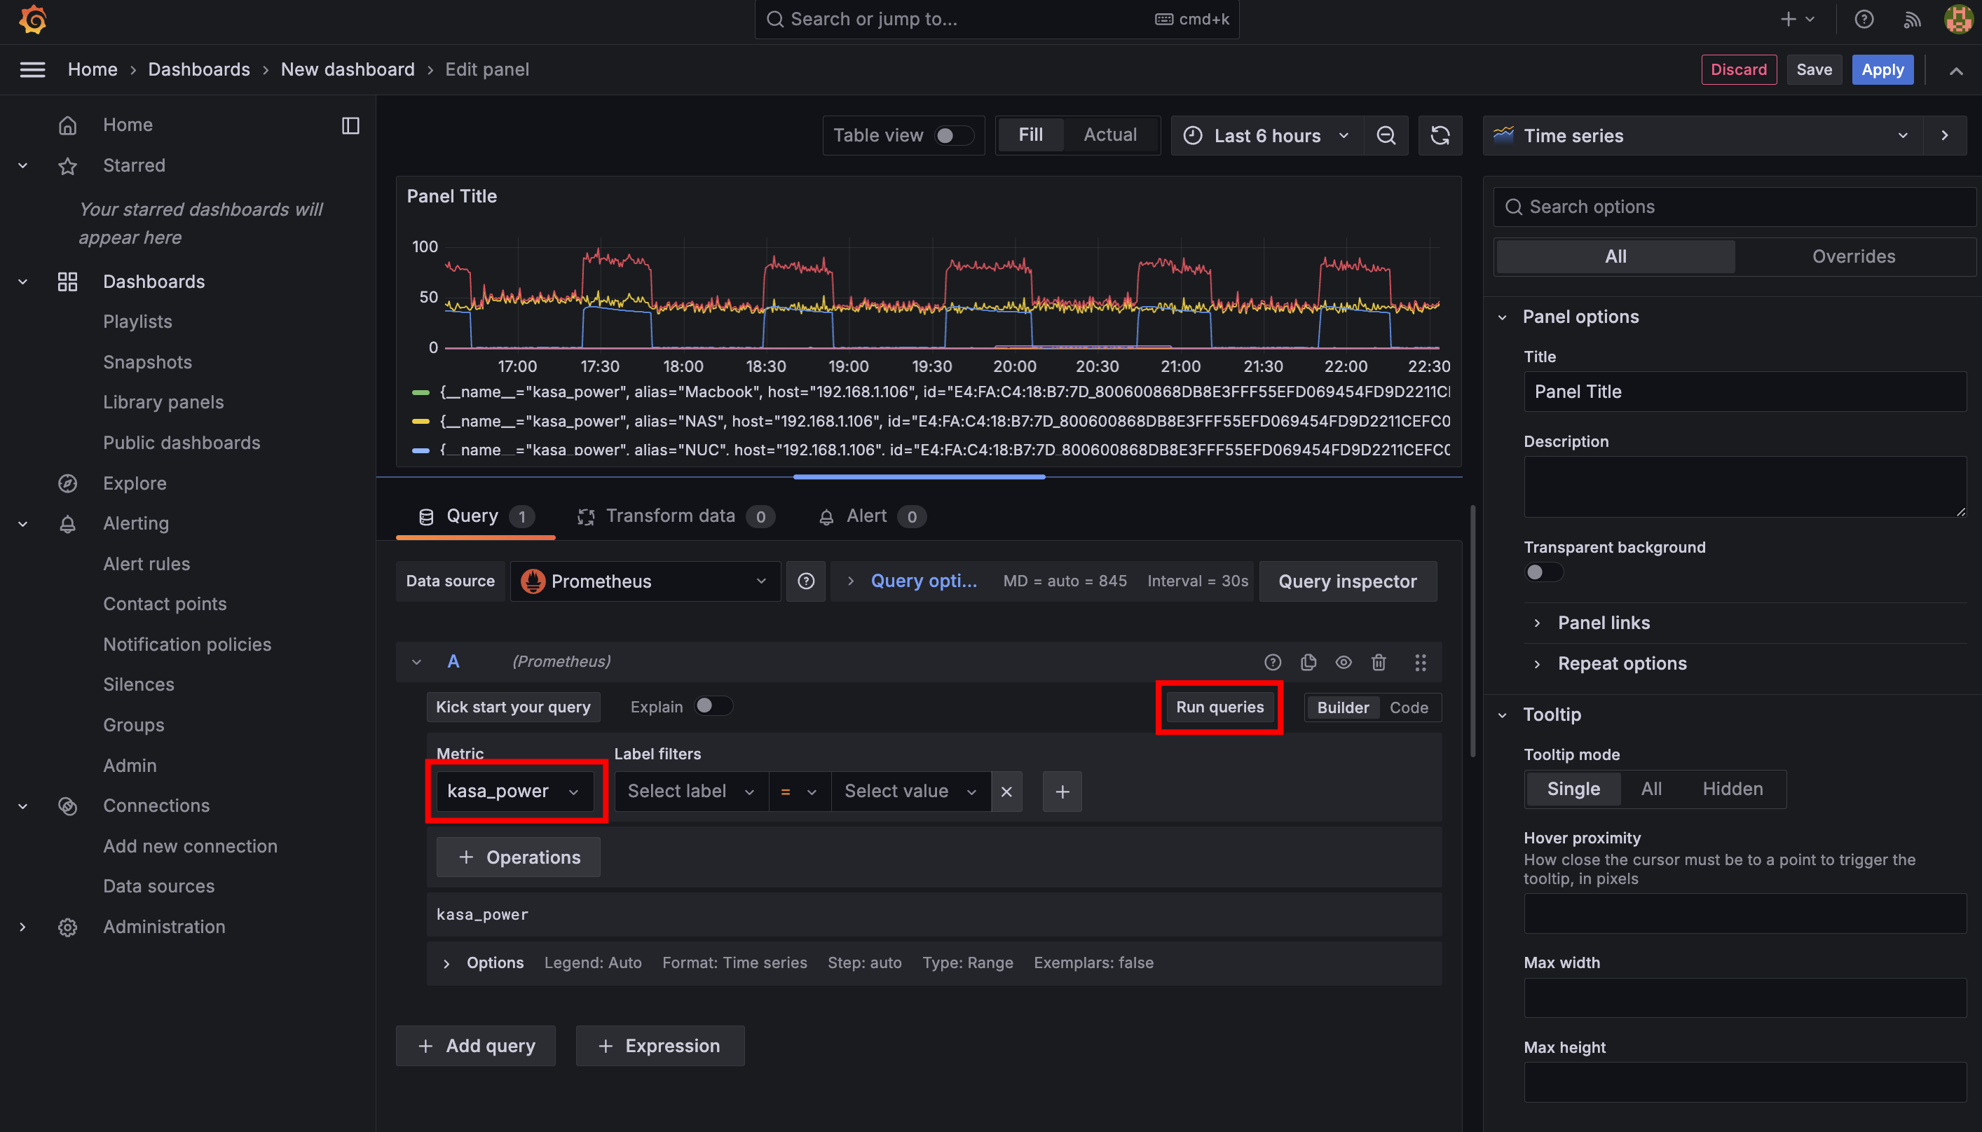This screenshot has height=1132, width=1982.
Task: Enable the Table view toggle
Action: point(953,135)
